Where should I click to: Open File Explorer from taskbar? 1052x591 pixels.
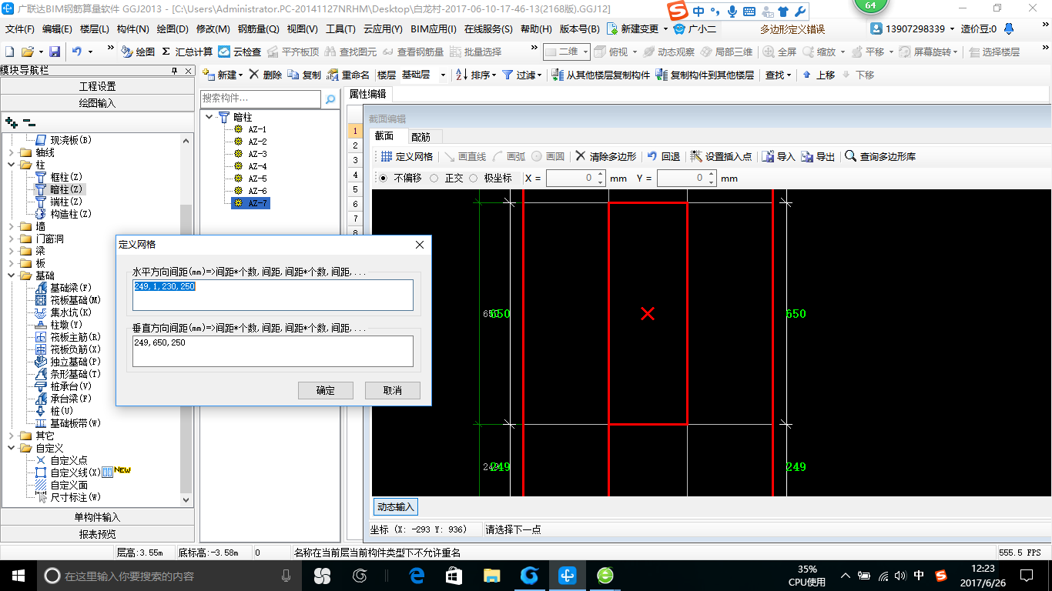(491, 576)
